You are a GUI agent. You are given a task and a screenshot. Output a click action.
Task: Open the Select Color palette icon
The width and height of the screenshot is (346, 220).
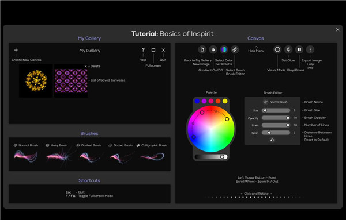(224, 49)
